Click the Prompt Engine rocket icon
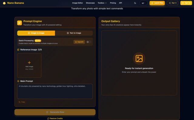The height and width of the screenshot is (120, 194). [19, 23]
